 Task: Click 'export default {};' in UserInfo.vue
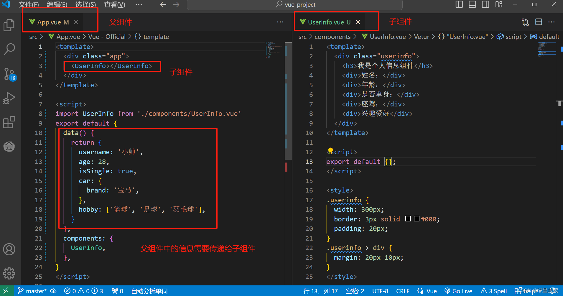(x=361, y=162)
